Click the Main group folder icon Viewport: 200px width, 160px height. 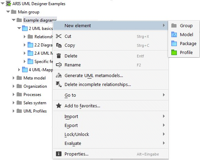click(x=13, y=12)
